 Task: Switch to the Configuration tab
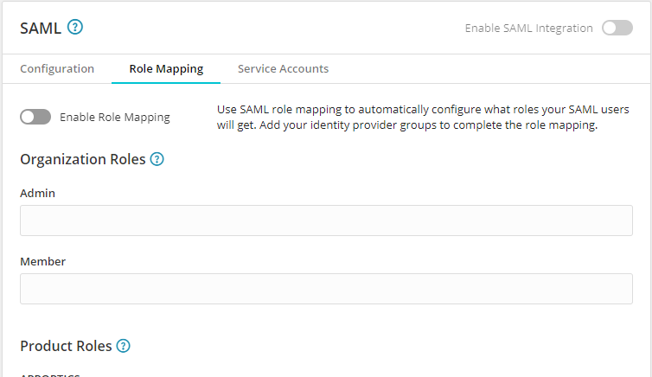pos(57,69)
